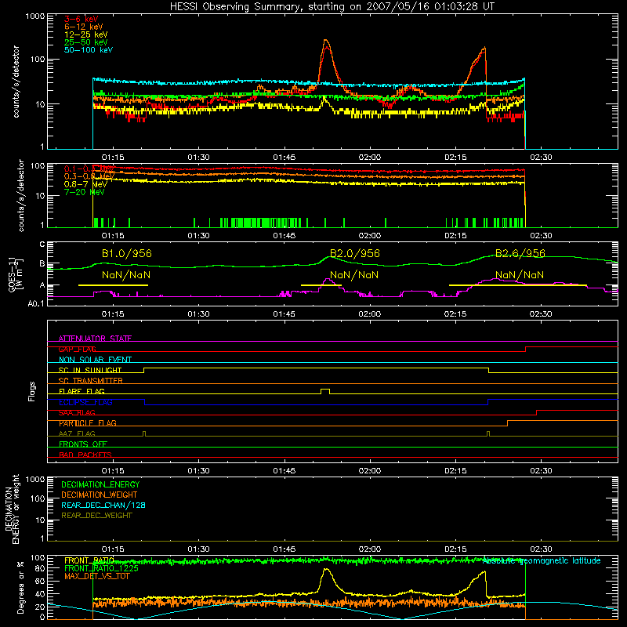Click the Flags axis title

(31, 391)
